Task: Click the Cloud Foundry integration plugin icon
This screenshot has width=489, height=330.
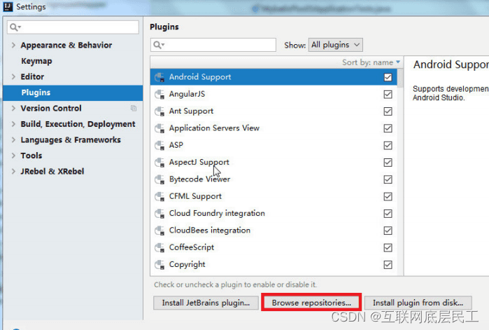Action: coord(160,214)
